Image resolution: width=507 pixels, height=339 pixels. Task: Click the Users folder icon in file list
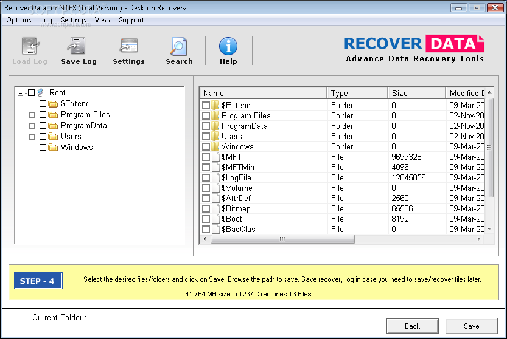(x=215, y=136)
